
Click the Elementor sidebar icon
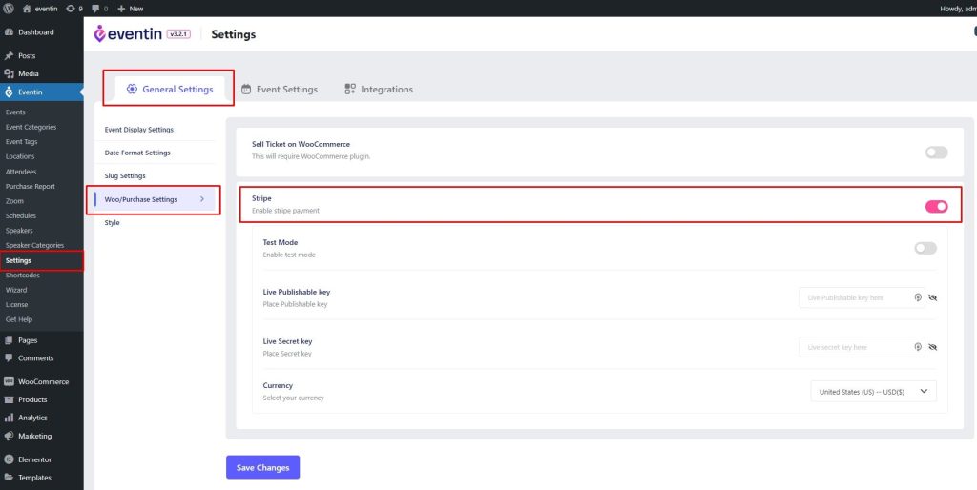pos(9,459)
